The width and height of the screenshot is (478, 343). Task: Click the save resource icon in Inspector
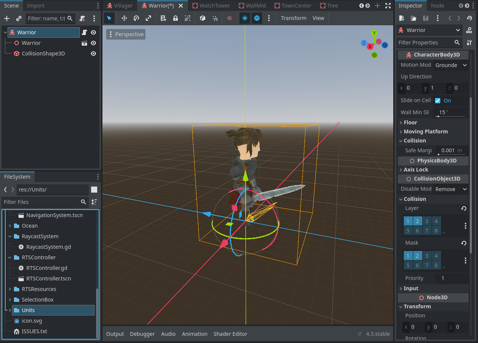(x=425, y=18)
